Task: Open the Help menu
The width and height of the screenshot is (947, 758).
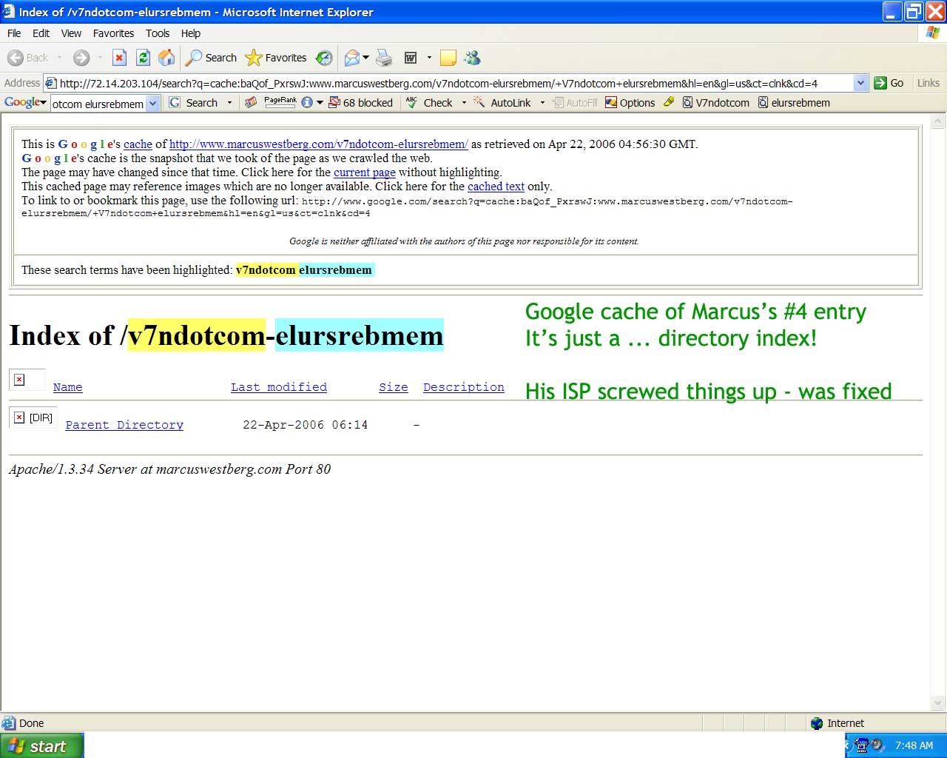Action: tap(191, 33)
